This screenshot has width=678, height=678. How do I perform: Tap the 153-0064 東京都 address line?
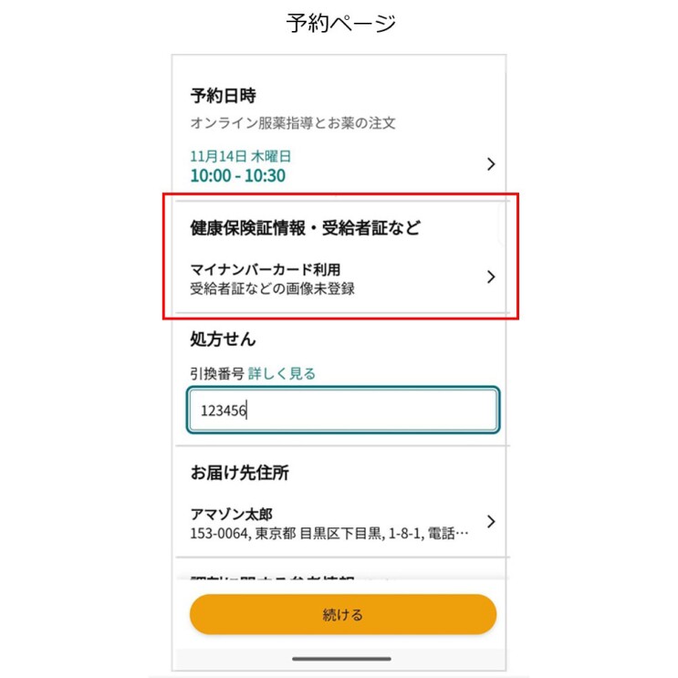point(329,532)
